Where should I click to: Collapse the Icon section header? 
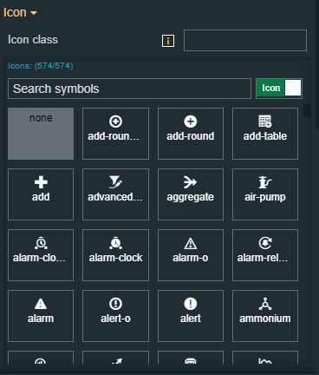(x=20, y=12)
